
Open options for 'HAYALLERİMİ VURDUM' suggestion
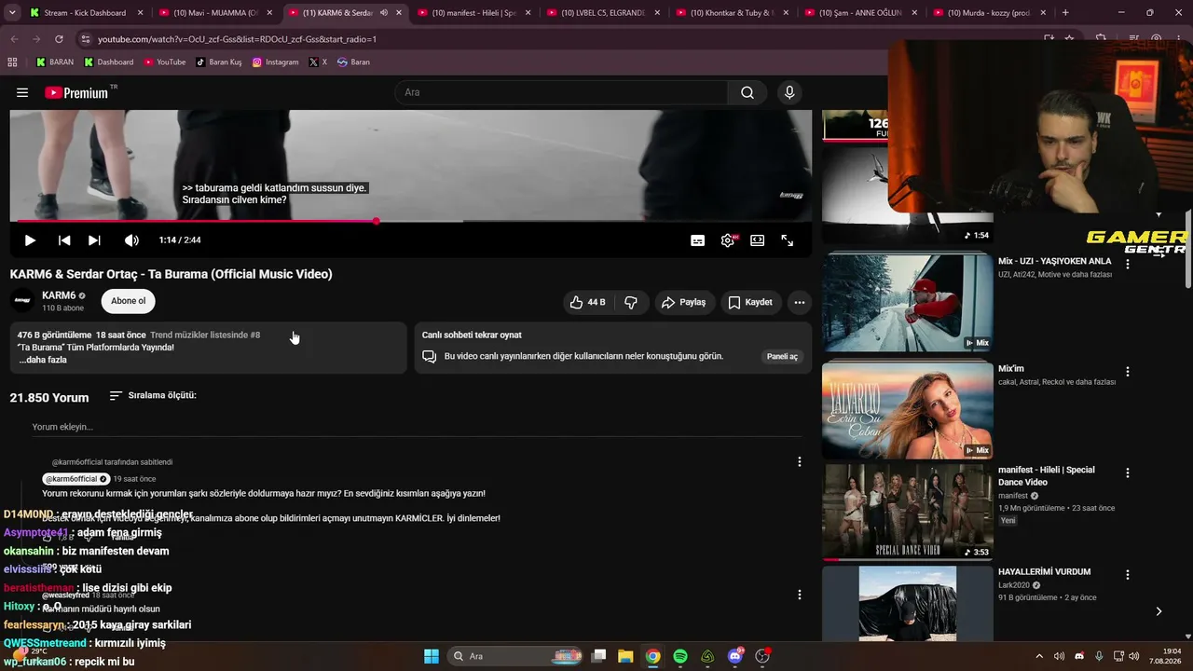[1127, 575]
